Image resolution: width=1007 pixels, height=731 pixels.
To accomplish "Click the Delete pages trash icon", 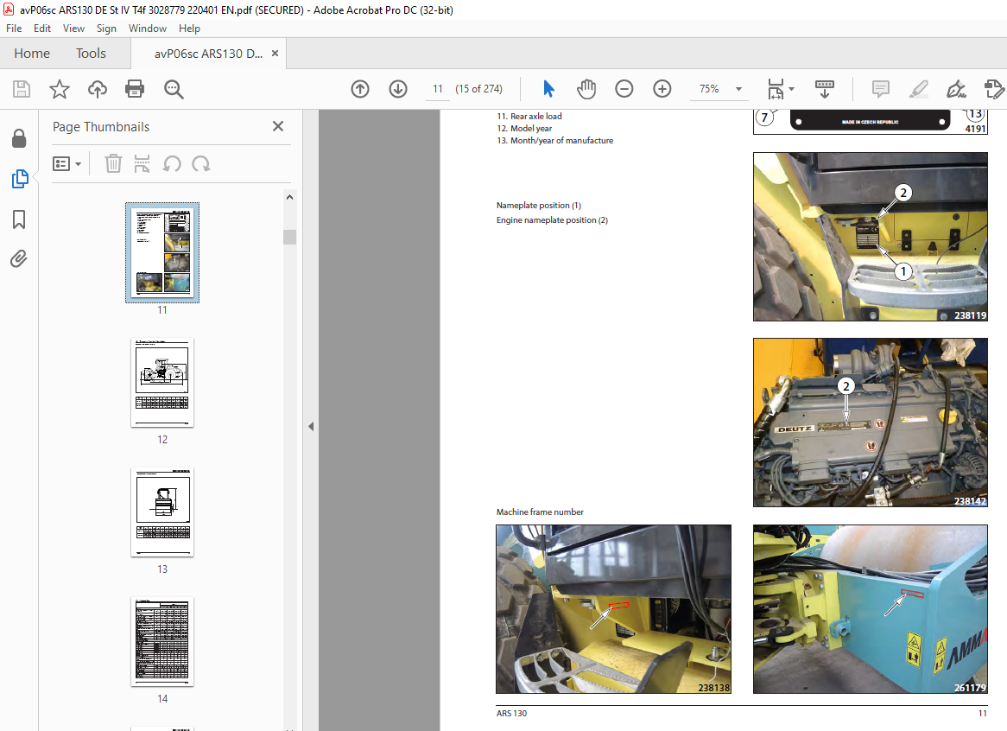I will 113,164.
